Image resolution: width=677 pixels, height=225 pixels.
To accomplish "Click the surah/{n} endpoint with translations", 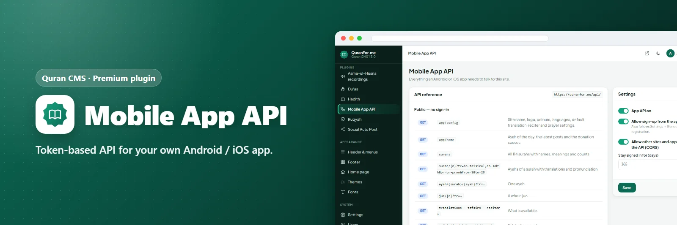I will (469, 169).
